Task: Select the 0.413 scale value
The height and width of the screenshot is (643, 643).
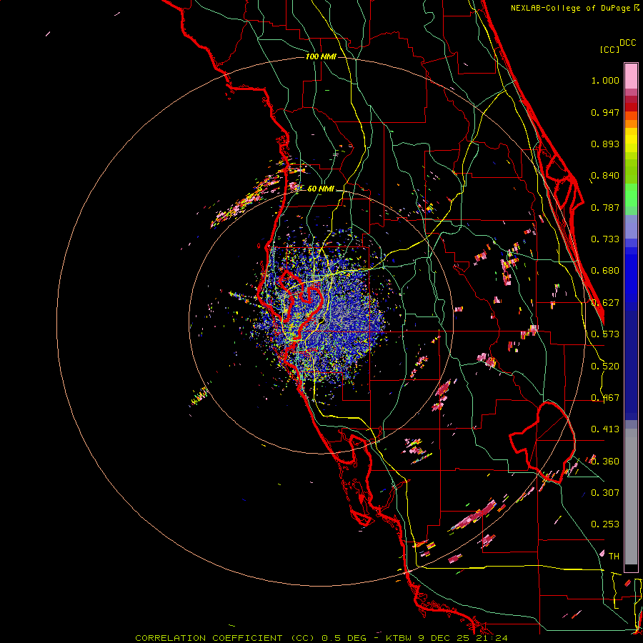Action: click(x=605, y=429)
